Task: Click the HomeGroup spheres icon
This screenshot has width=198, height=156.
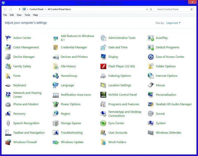Action: pyautogui.click(x=56, y=76)
